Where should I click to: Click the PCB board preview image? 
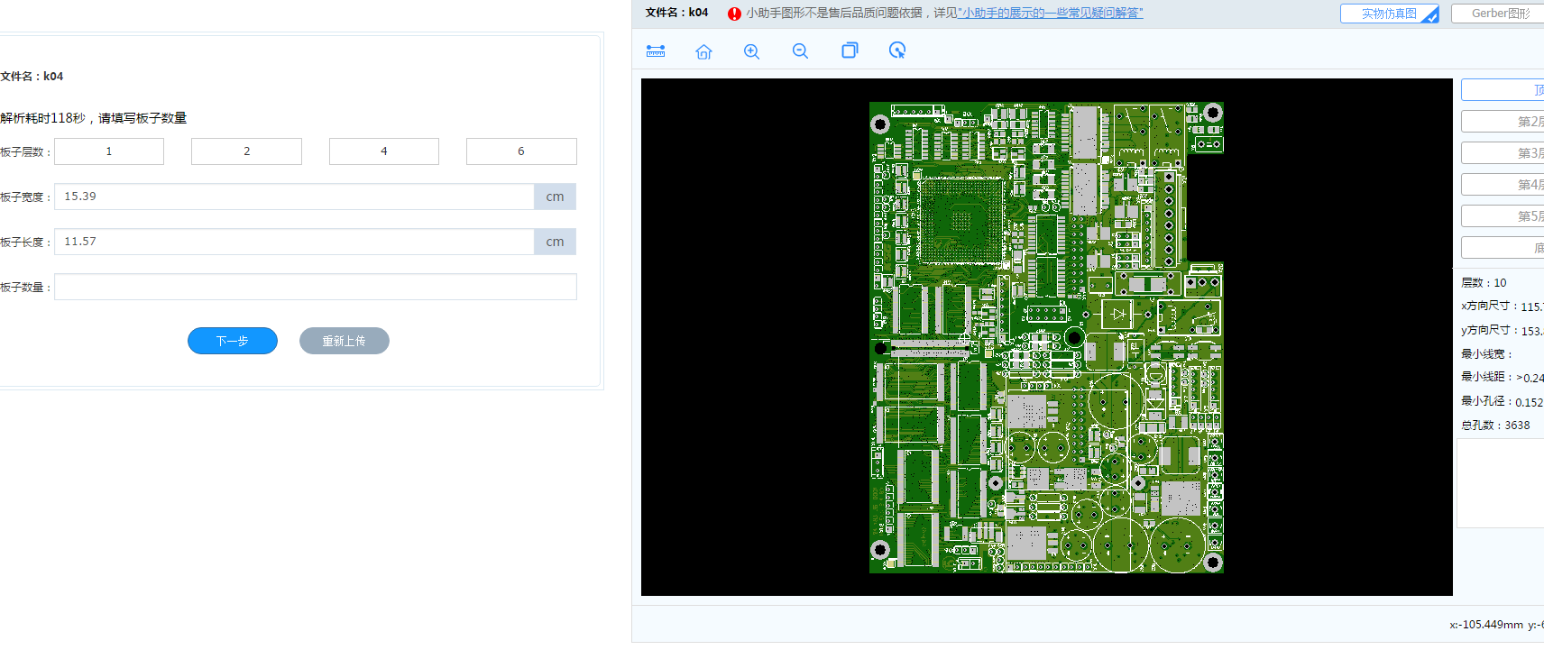1046,337
